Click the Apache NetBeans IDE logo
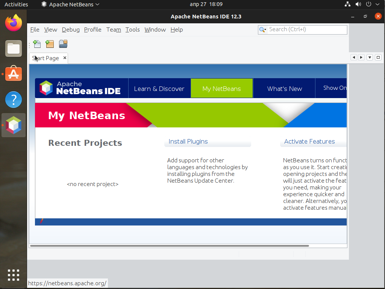The width and height of the screenshot is (385, 289). [x=80, y=88]
